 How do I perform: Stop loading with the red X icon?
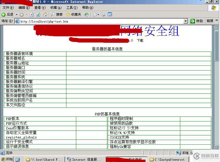(x=32, y=15)
